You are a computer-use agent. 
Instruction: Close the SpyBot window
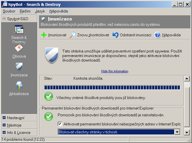pos(187,5)
